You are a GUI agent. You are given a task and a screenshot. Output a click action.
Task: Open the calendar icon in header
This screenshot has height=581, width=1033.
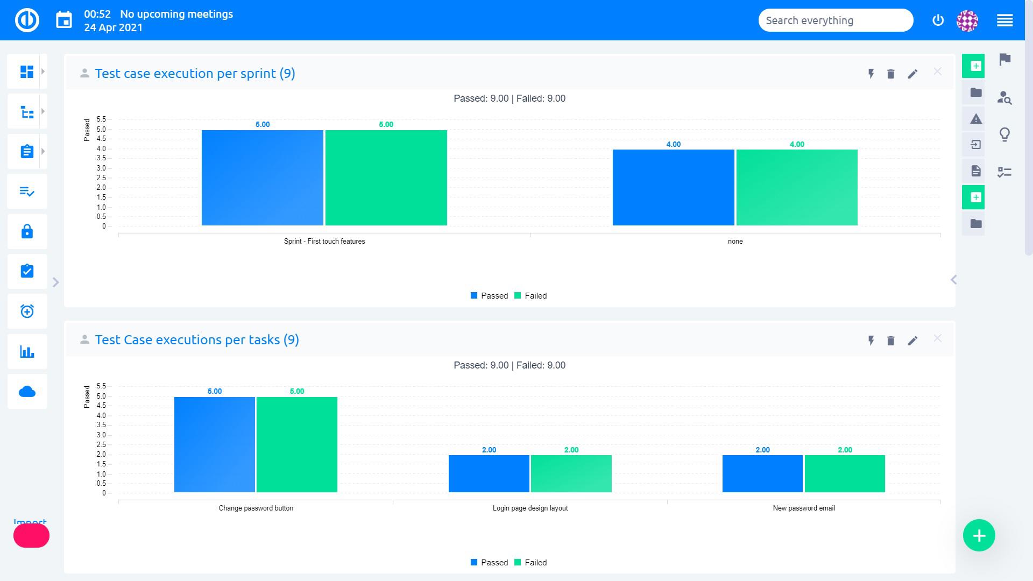[64, 20]
